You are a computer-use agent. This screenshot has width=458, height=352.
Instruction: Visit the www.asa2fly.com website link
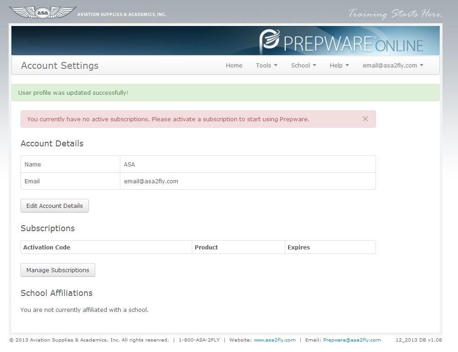(274, 340)
